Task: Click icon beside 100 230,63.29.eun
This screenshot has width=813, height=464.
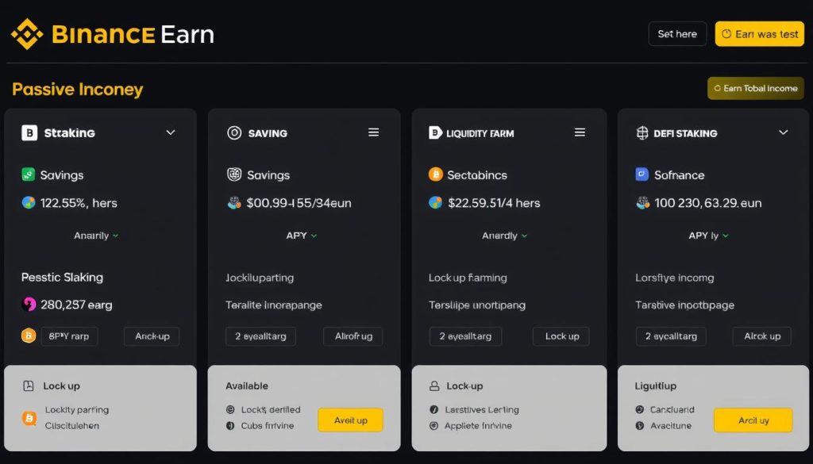Action: point(643,202)
